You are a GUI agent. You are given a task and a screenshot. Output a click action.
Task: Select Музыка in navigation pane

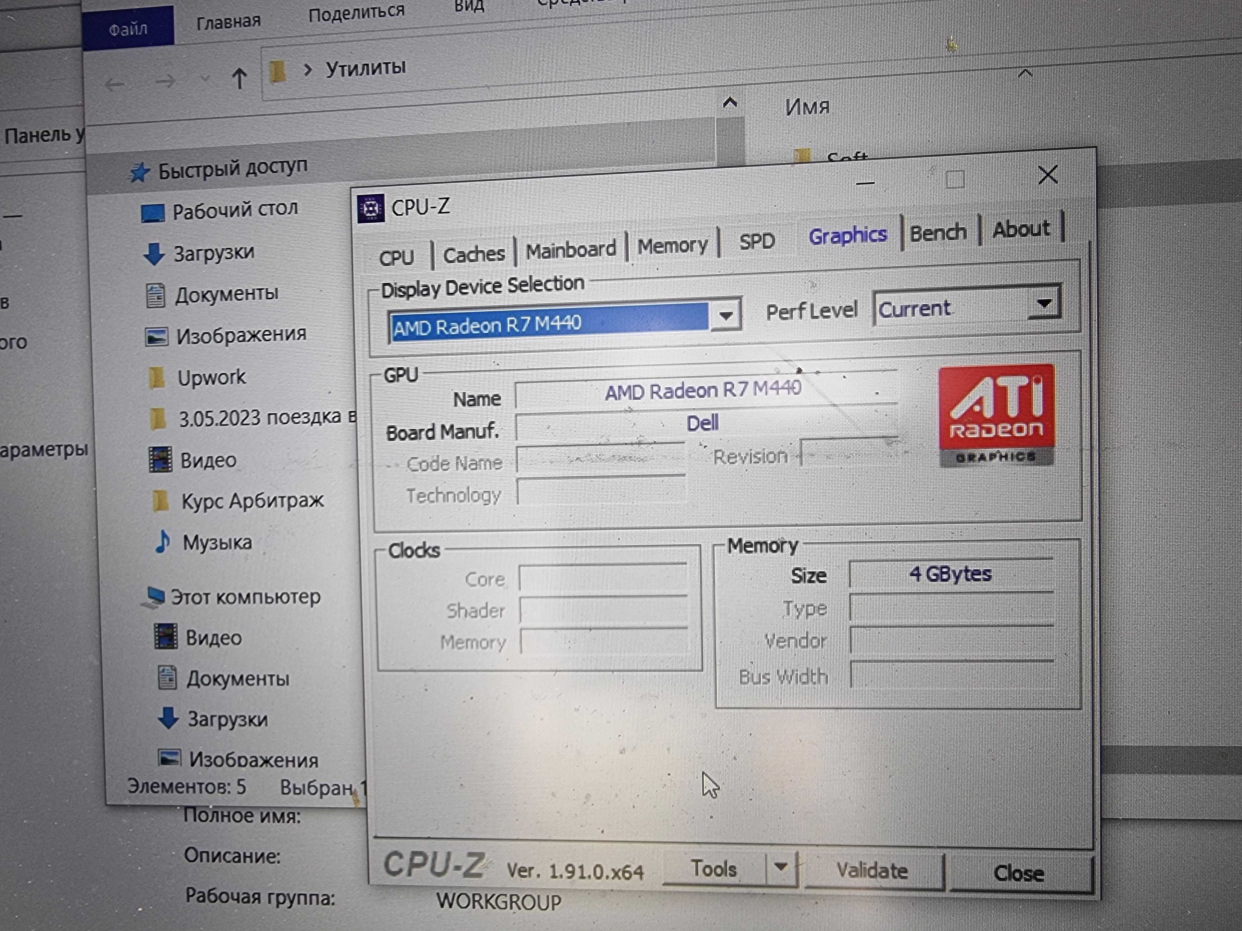coord(217,543)
